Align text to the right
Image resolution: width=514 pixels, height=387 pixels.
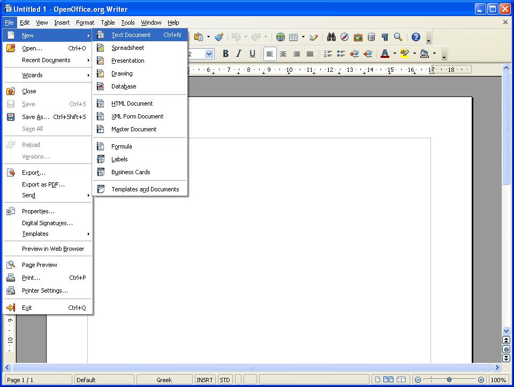pyautogui.click(x=297, y=54)
